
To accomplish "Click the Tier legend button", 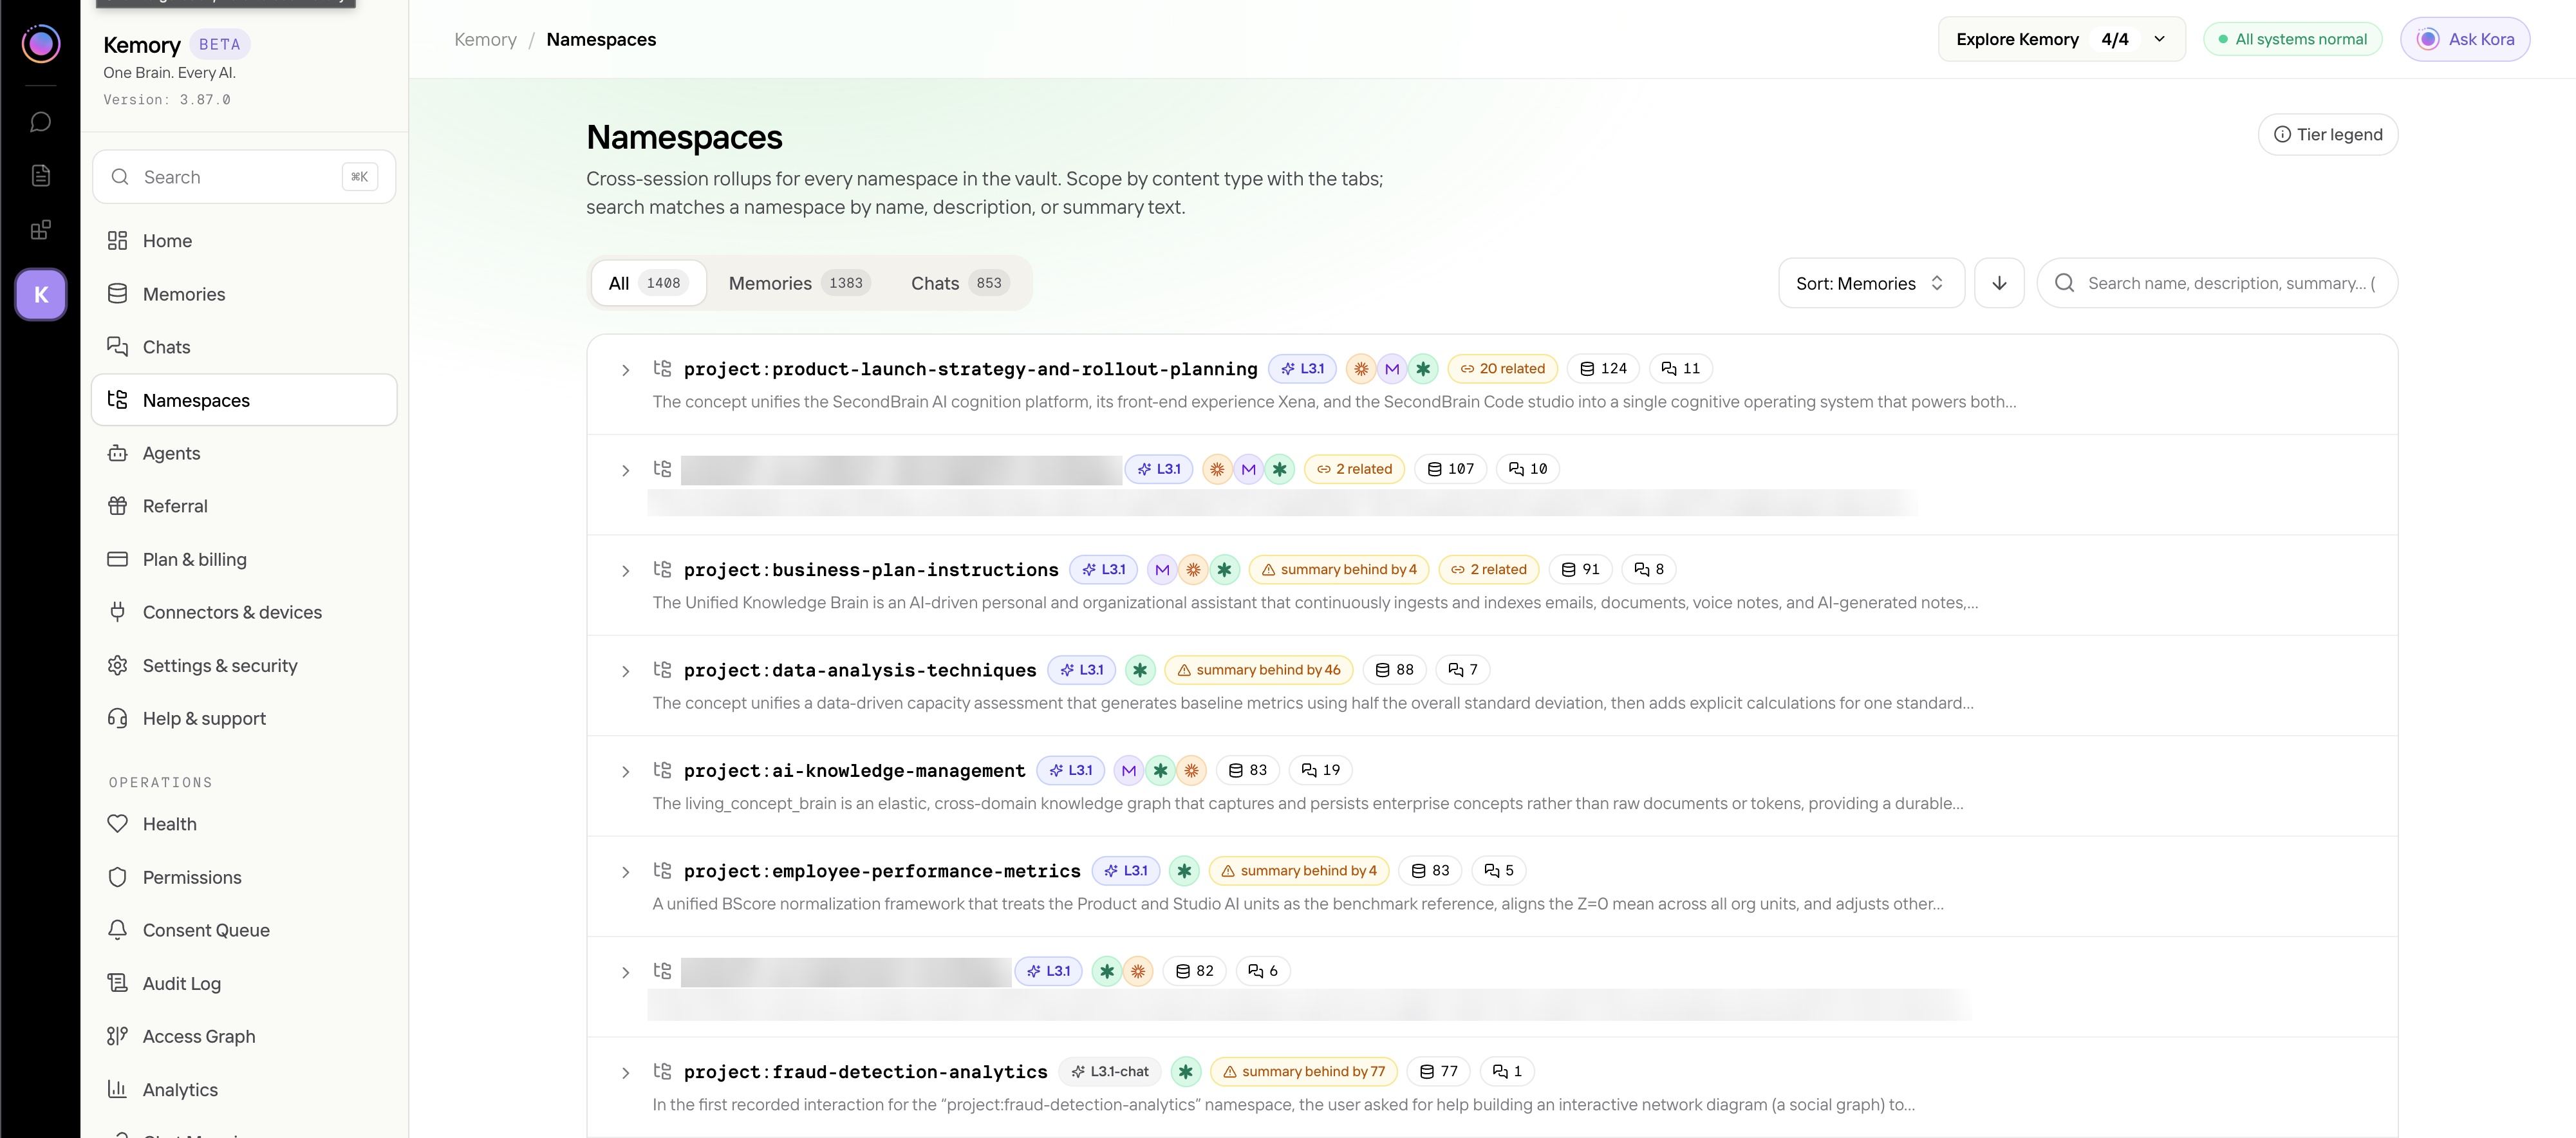I will 2328,134.
